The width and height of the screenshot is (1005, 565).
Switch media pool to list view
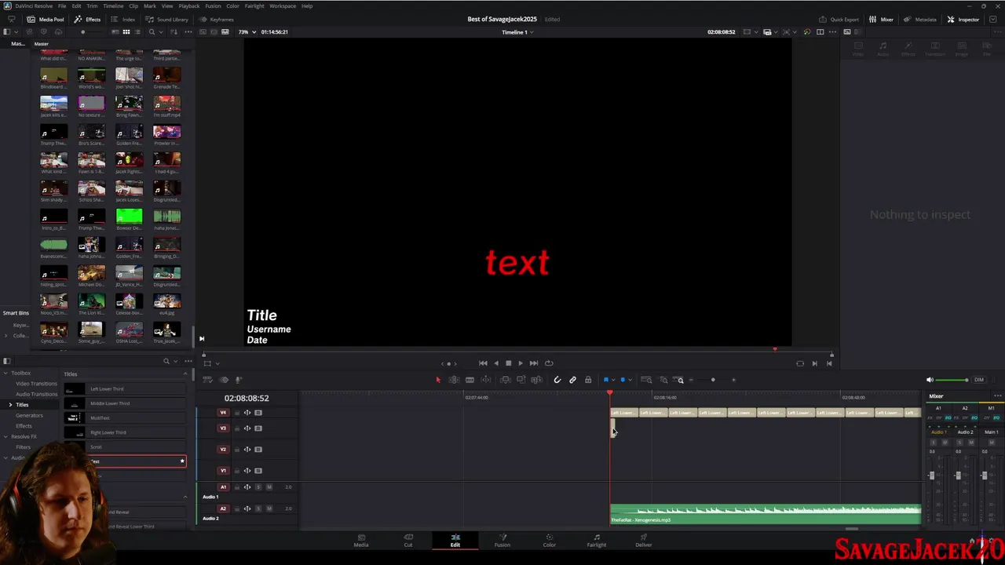(137, 32)
